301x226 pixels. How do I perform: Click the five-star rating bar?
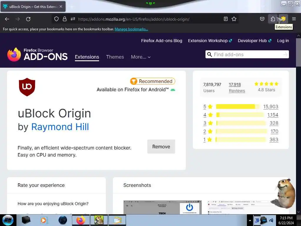point(238,107)
